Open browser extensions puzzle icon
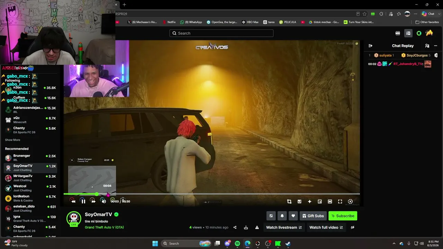Viewport: 443px width, 249px height. click(x=381, y=14)
